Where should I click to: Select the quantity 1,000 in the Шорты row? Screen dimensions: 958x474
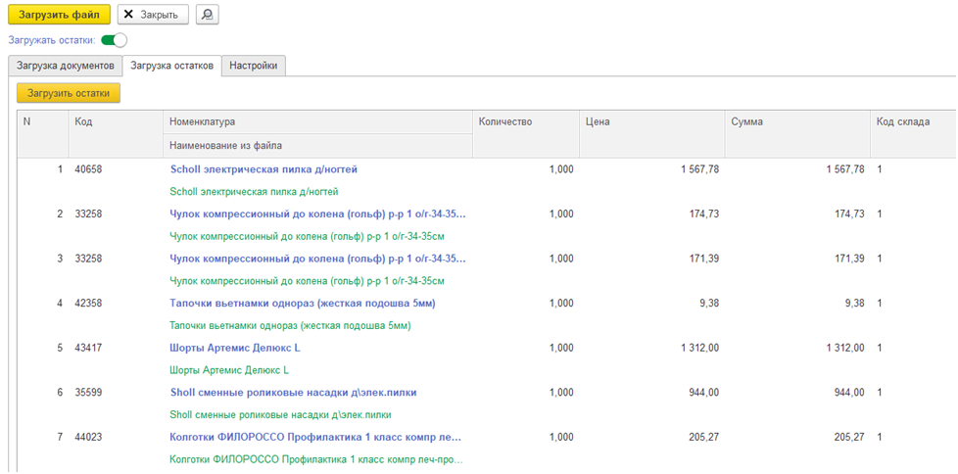tap(561, 349)
